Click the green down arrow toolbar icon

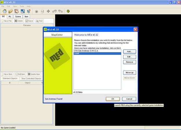click(68, 11)
